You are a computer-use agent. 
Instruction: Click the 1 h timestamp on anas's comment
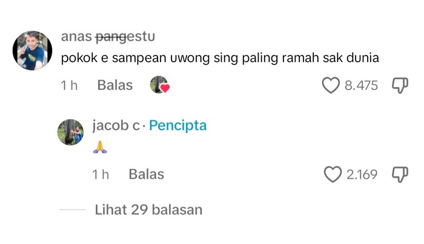[69, 85]
